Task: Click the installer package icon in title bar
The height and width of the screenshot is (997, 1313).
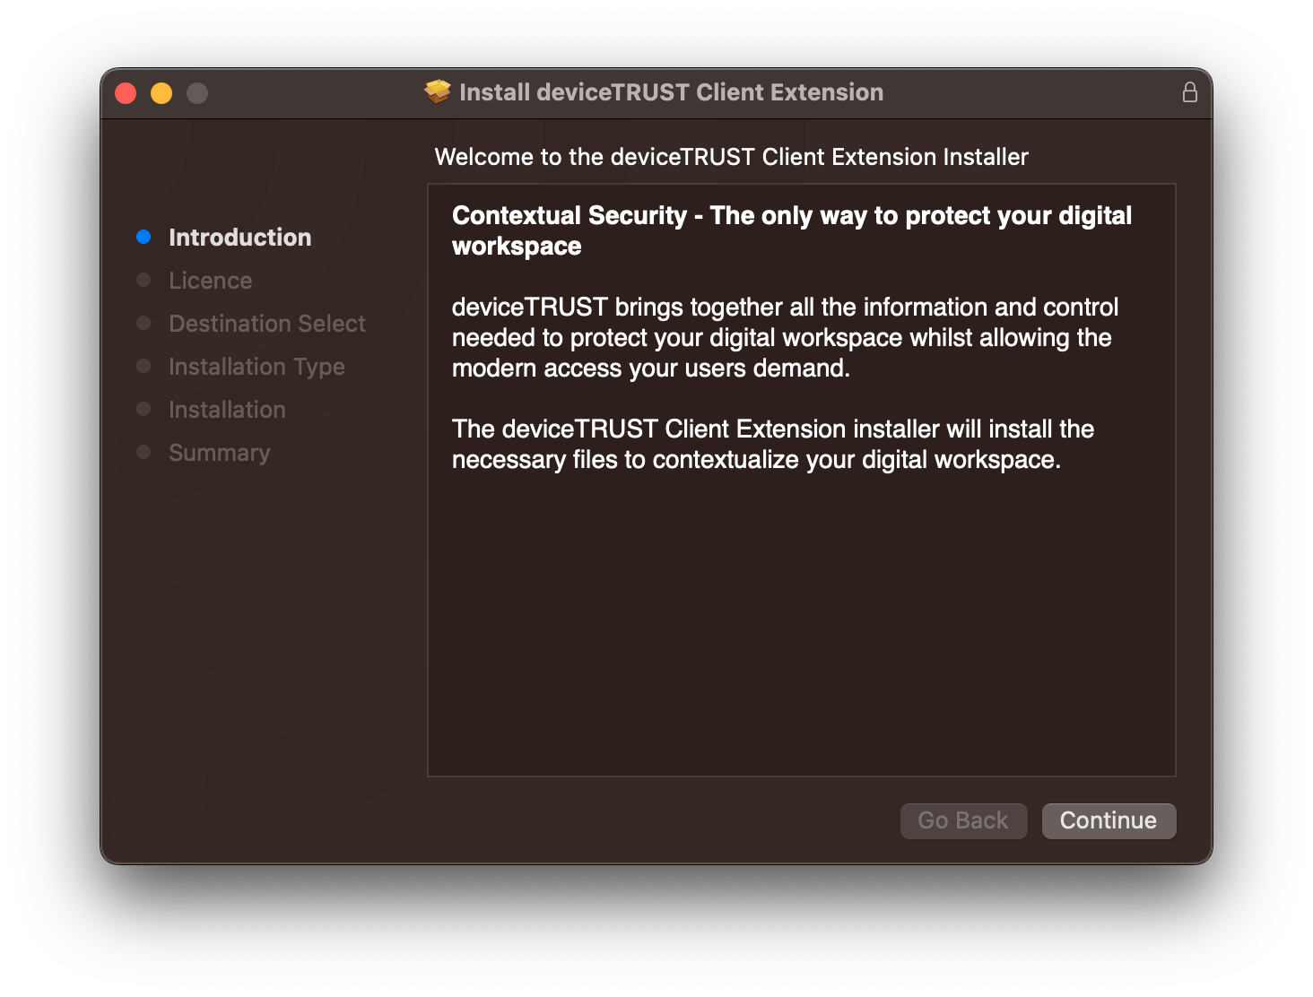Action: pyautogui.click(x=438, y=91)
